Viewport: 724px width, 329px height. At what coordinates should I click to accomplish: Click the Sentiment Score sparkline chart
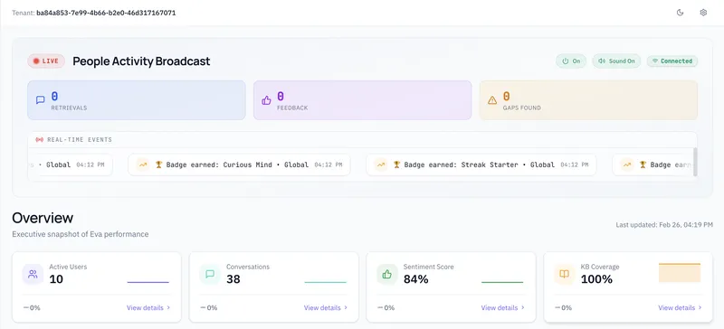click(x=502, y=282)
